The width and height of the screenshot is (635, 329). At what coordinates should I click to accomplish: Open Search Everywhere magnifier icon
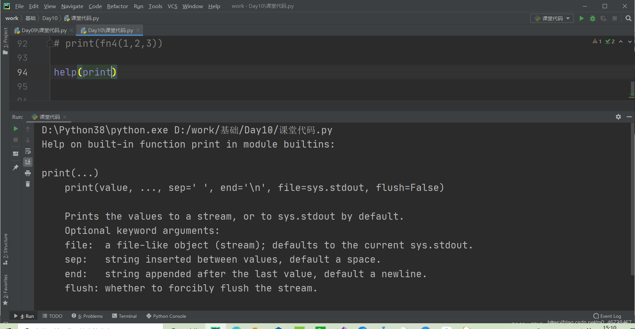pos(629,18)
